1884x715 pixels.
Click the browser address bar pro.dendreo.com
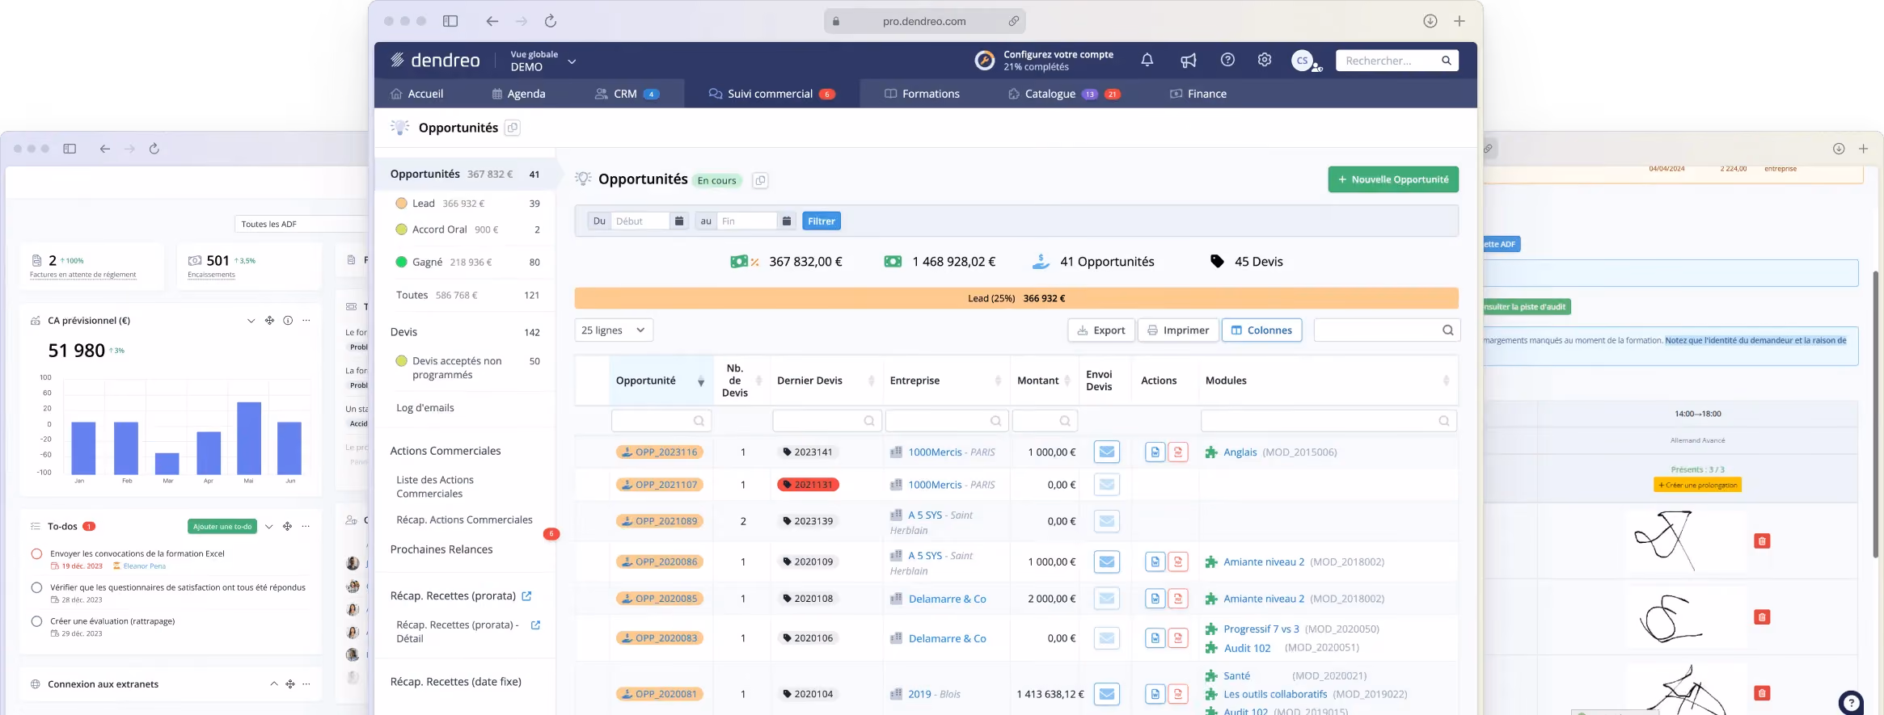pos(924,21)
